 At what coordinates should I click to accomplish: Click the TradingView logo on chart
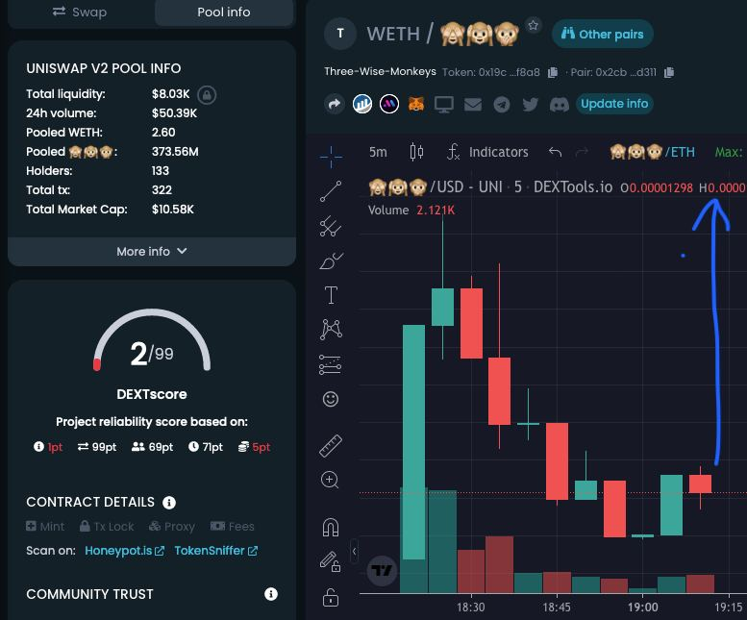pos(382,570)
